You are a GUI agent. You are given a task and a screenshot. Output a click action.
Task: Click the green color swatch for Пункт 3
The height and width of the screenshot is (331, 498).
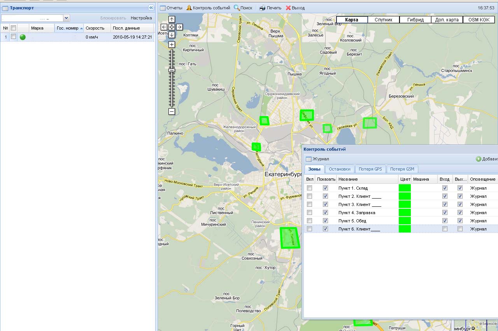405,204
